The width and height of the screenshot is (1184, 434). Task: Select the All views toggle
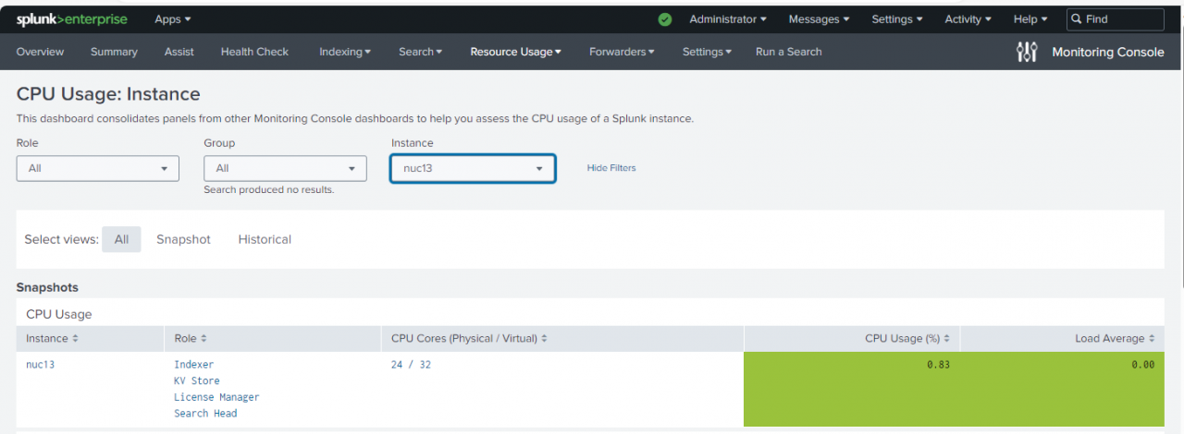point(121,239)
